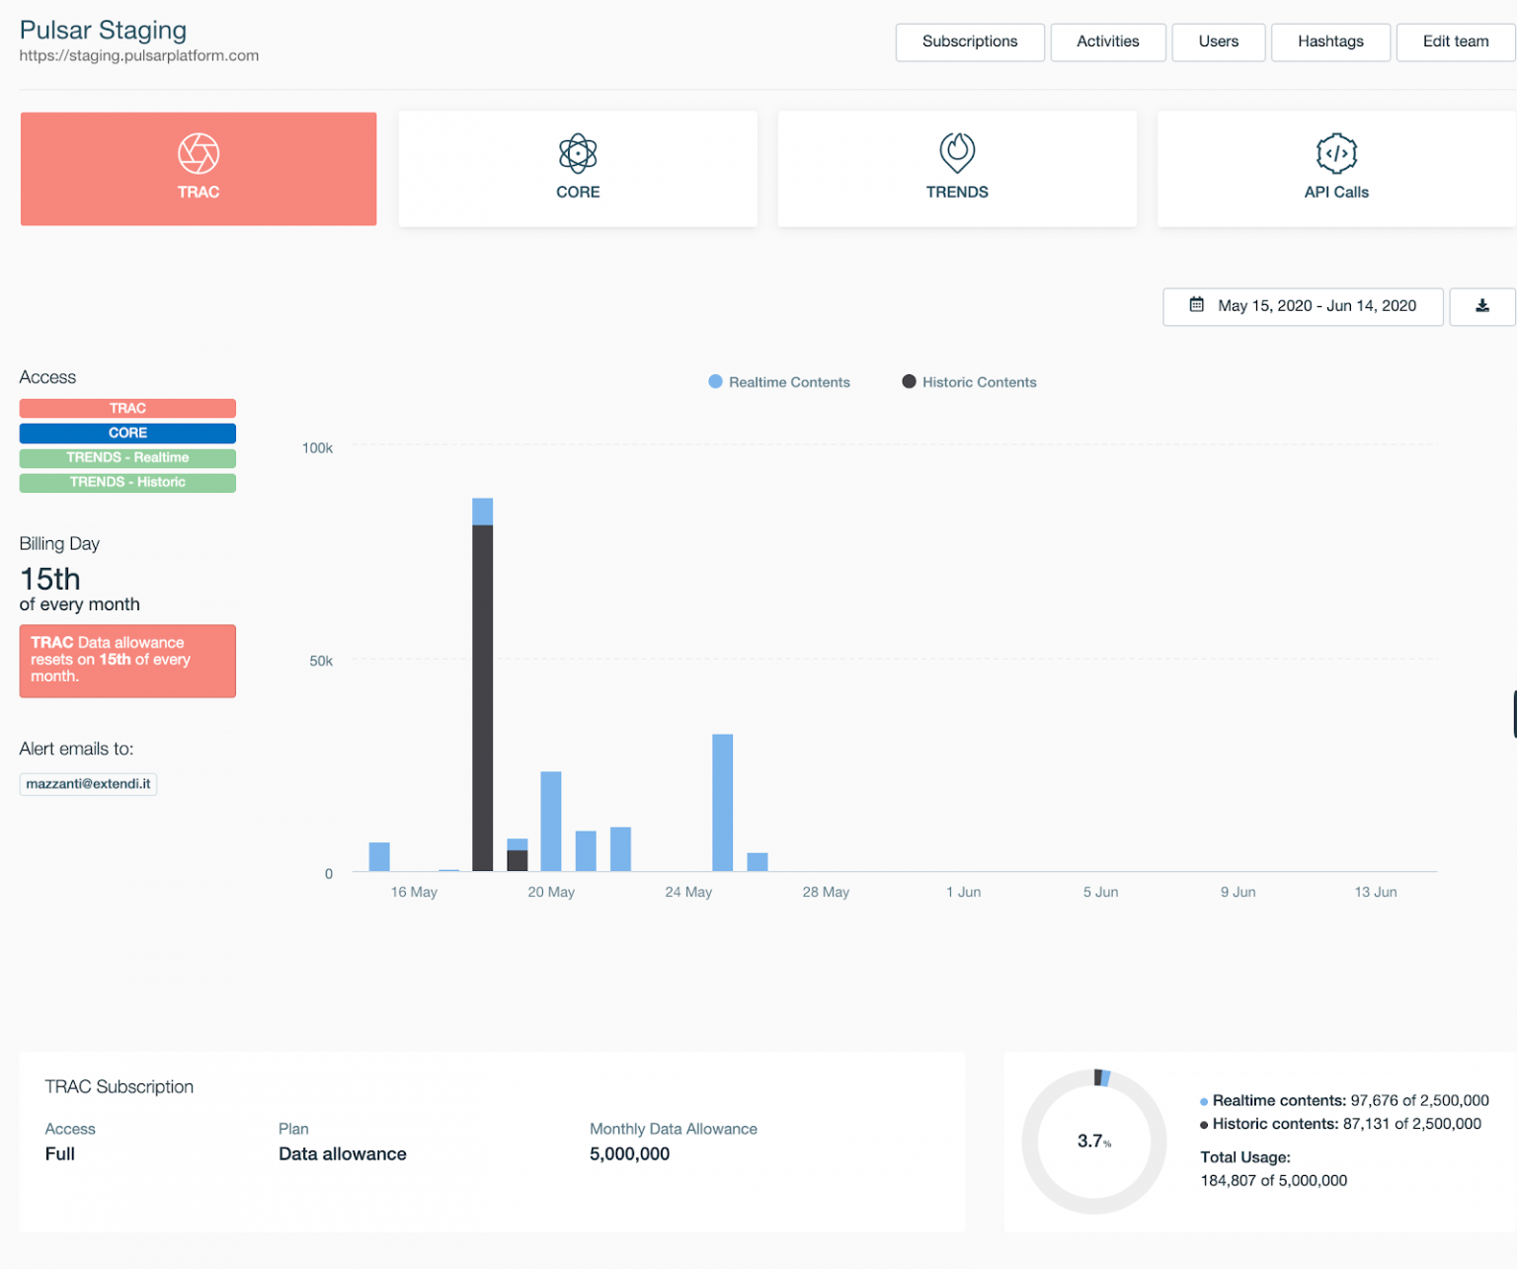Toggle Historic Contents legend series
This screenshot has height=1269, width=1517.
click(969, 382)
